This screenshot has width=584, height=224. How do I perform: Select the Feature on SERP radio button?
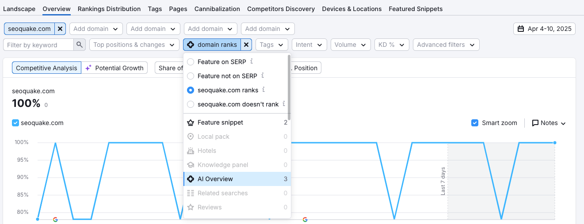[191, 62]
